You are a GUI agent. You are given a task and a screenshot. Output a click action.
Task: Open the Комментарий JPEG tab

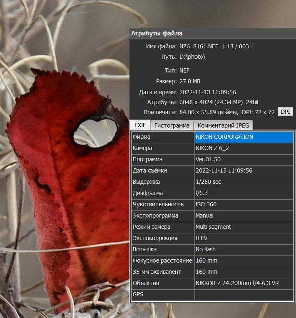(223, 125)
